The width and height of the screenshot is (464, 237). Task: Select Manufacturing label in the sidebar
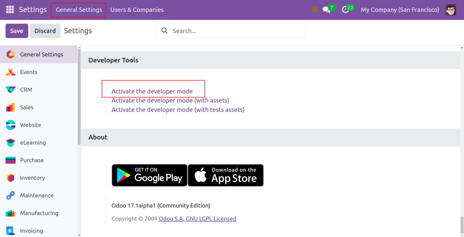click(x=39, y=213)
